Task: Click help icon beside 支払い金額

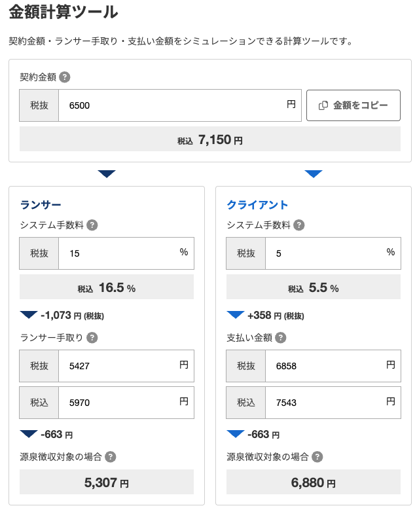Action: click(x=280, y=338)
